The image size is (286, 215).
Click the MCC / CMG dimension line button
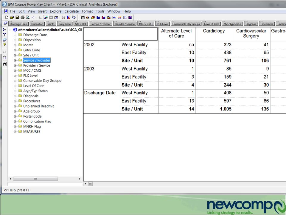click(x=146, y=24)
